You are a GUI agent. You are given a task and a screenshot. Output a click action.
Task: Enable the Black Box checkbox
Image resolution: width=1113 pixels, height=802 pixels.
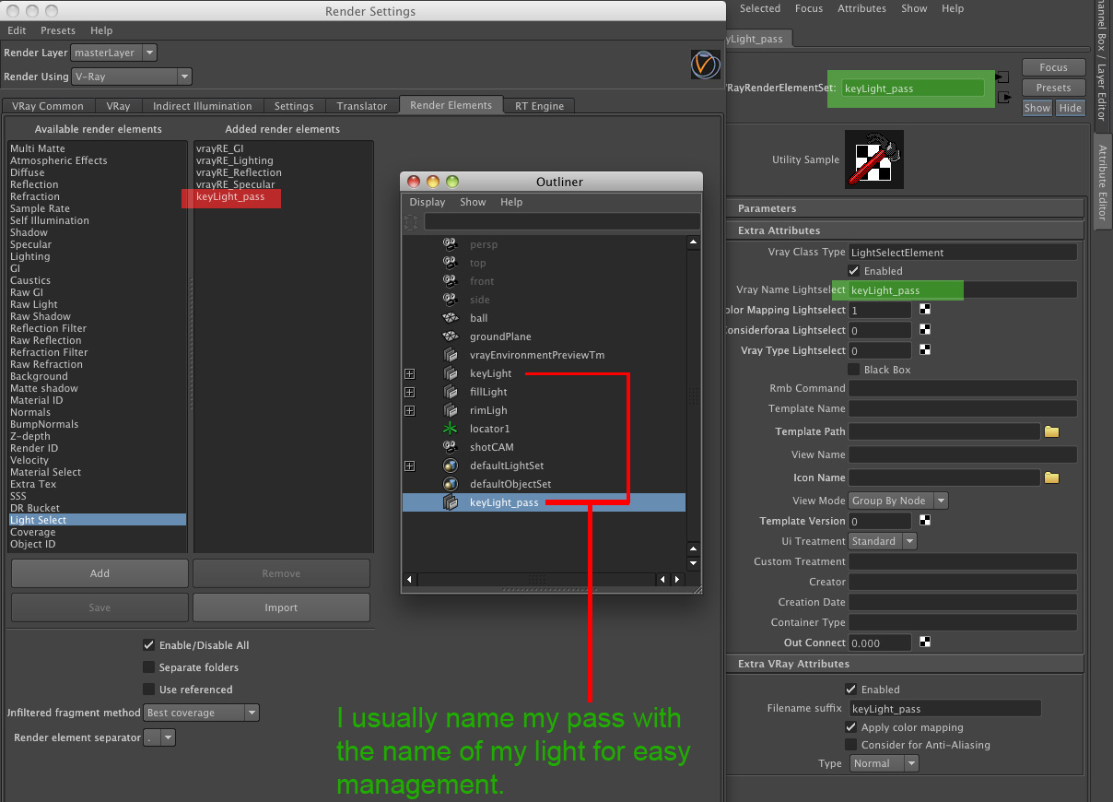(854, 370)
